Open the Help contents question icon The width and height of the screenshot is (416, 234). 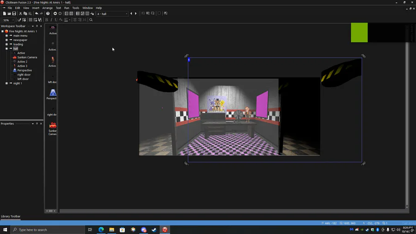(x=48, y=13)
